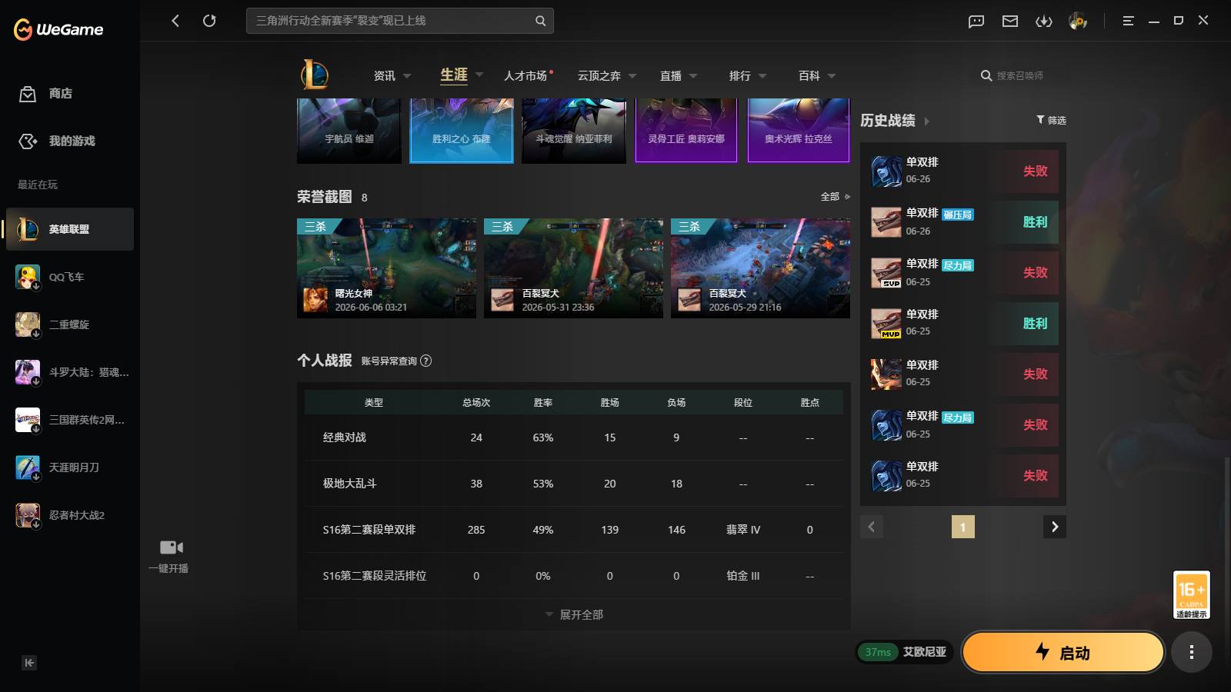The height and width of the screenshot is (692, 1231).
Task: Expand the 生涯 dropdown arrow
Action: point(479,75)
